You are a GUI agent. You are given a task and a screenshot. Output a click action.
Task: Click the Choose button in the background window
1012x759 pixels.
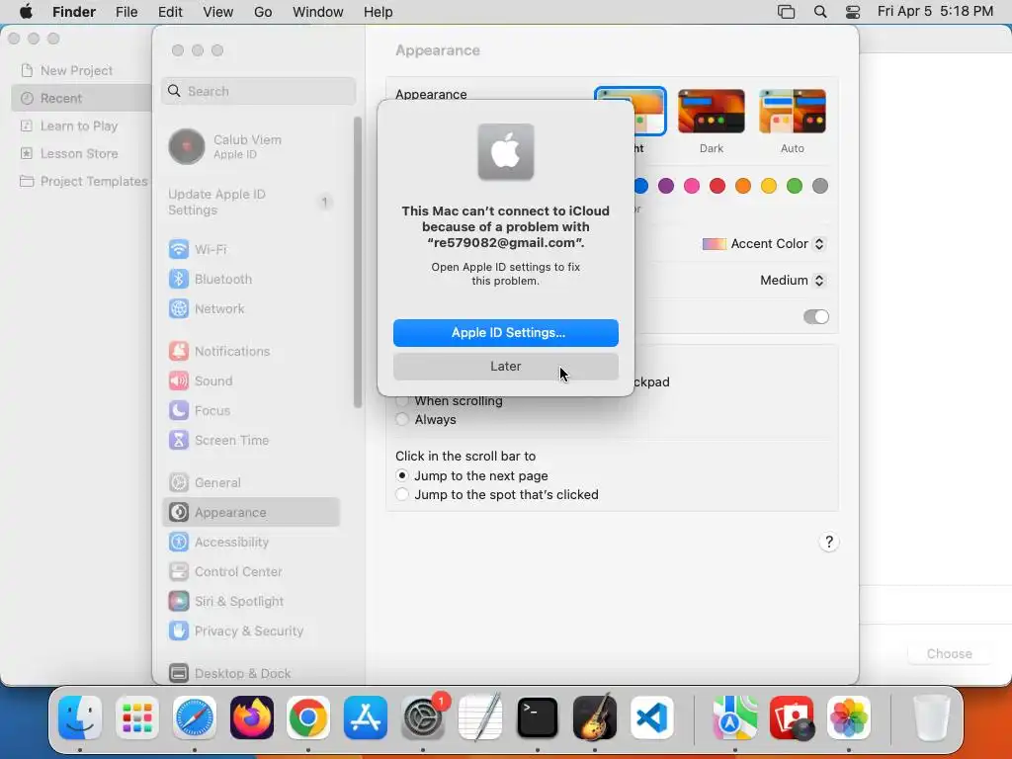tap(950, 654)
